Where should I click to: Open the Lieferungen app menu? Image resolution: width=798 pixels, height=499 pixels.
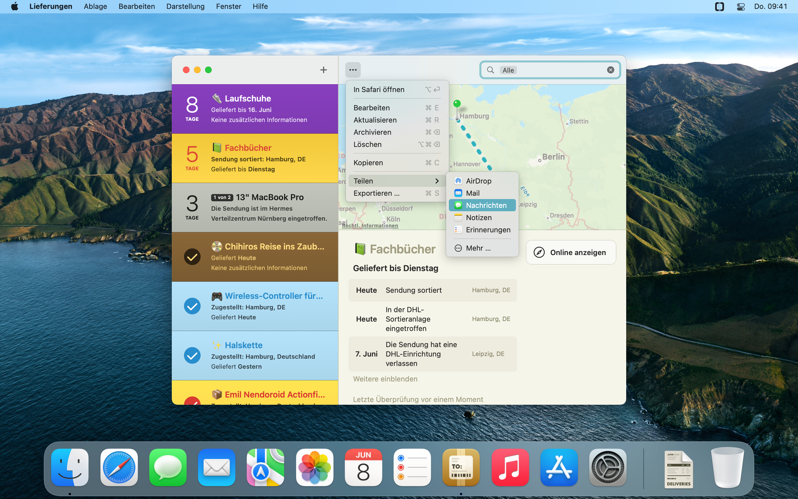click(x=51, y=6)
